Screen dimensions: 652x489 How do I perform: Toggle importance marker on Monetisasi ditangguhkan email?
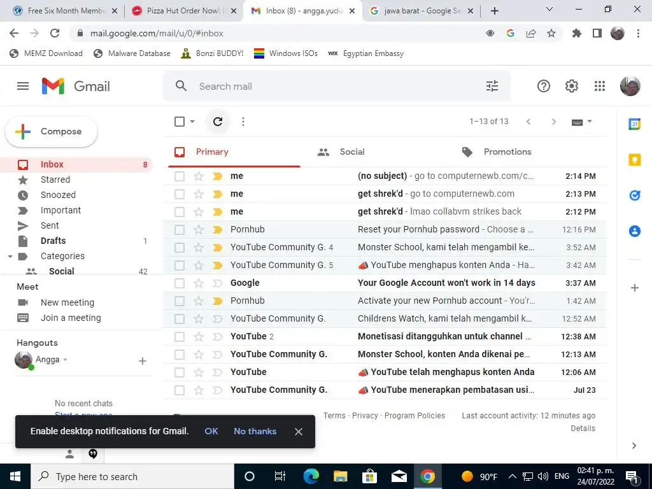pyautogui.click(x=218, y=336)
